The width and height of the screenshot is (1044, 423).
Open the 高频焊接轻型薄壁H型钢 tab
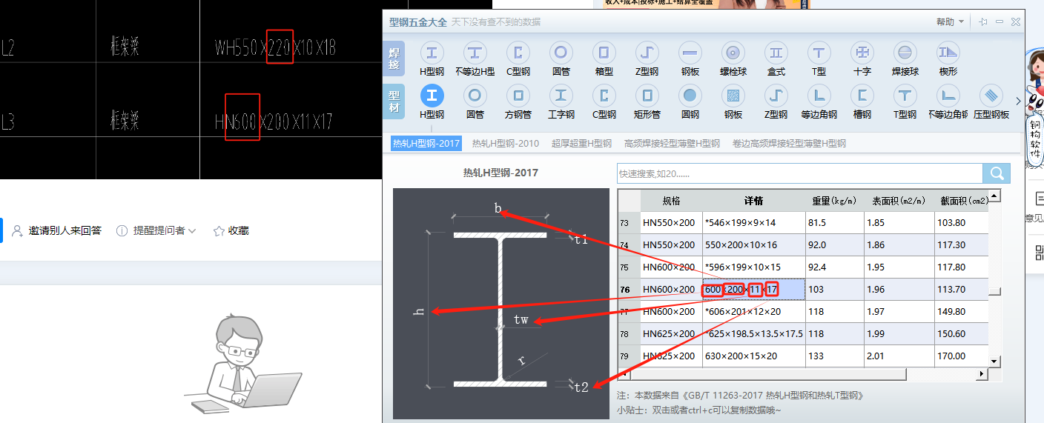pyautogui.click(x=672, y=144)
